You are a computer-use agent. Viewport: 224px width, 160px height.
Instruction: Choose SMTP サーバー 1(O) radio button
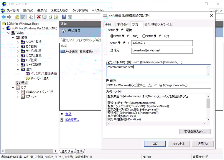(x=112, y=36)
